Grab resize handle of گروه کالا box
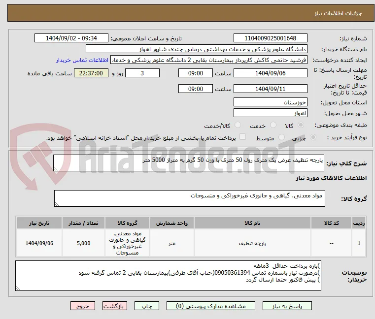This screenshot has width=375, height=319. [x=57, y=204]
